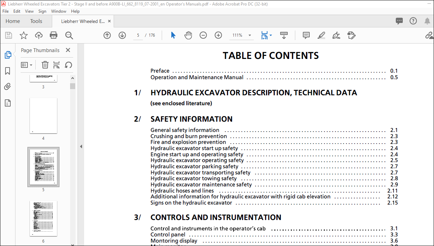Open the Window menu
The height and width of the screenshot is (246, 434).
point(59,11)
